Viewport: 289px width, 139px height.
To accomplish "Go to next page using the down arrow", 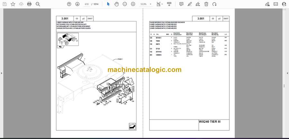I will pyautogui.click(x=77, y=4).
